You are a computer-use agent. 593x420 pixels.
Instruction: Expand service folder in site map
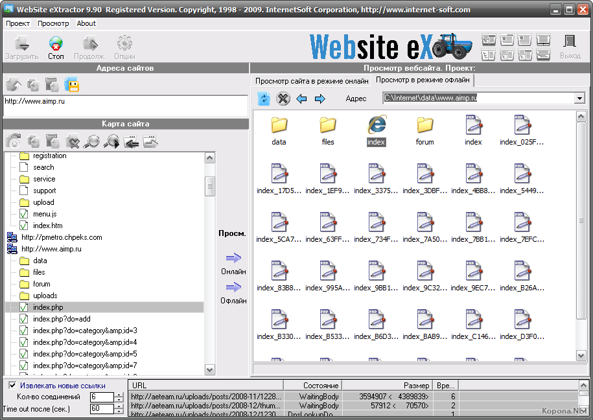point(25,179)
